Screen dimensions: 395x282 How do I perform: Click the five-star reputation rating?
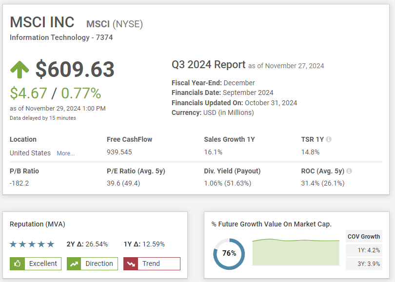click(32, 244)
